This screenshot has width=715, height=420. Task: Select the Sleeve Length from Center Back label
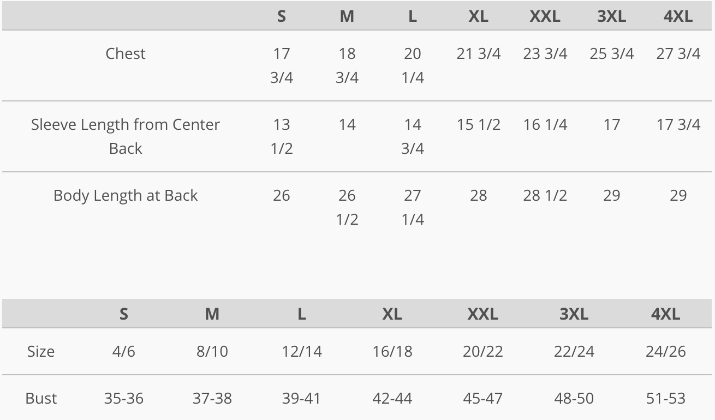[x=126, y=136]
